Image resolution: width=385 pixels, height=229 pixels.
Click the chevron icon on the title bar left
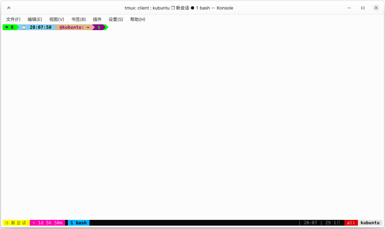8,7
